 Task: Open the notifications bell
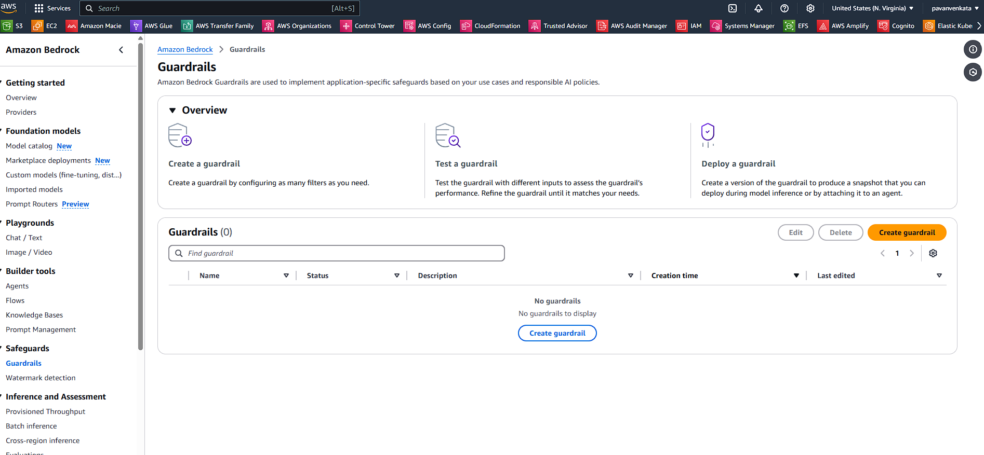(x=759, y=8)
